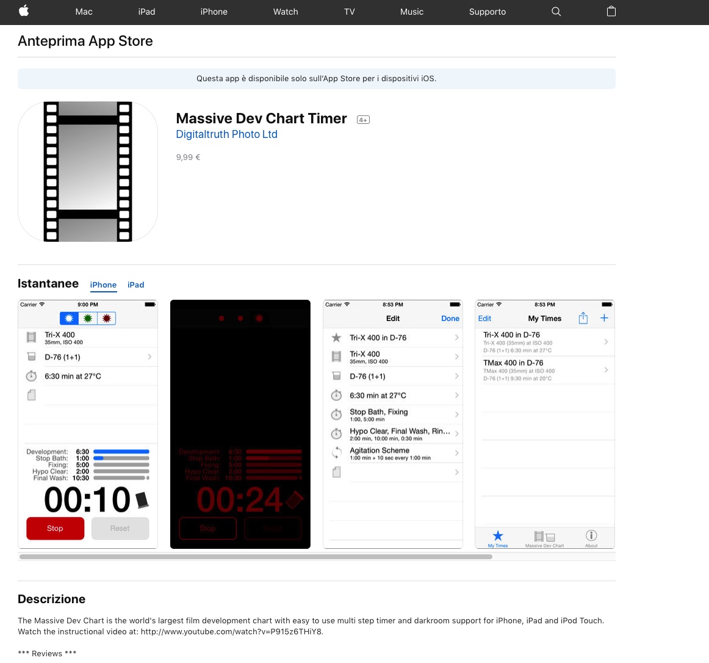Open the Mac menu item
The image size is (709, 663).
(x=84, y=12)
